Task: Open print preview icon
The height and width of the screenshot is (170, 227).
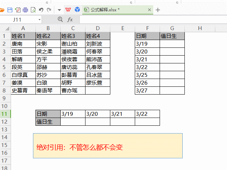Action: 33,10
